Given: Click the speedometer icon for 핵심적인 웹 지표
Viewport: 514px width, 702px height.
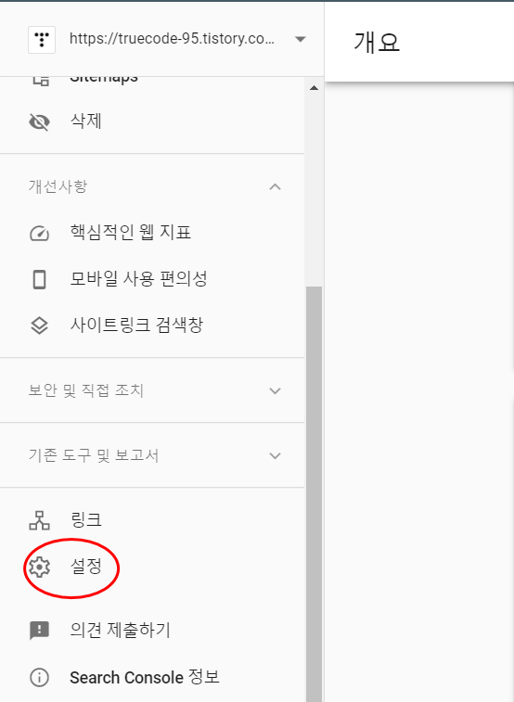Looking at the screenshot, I should 39,233.
